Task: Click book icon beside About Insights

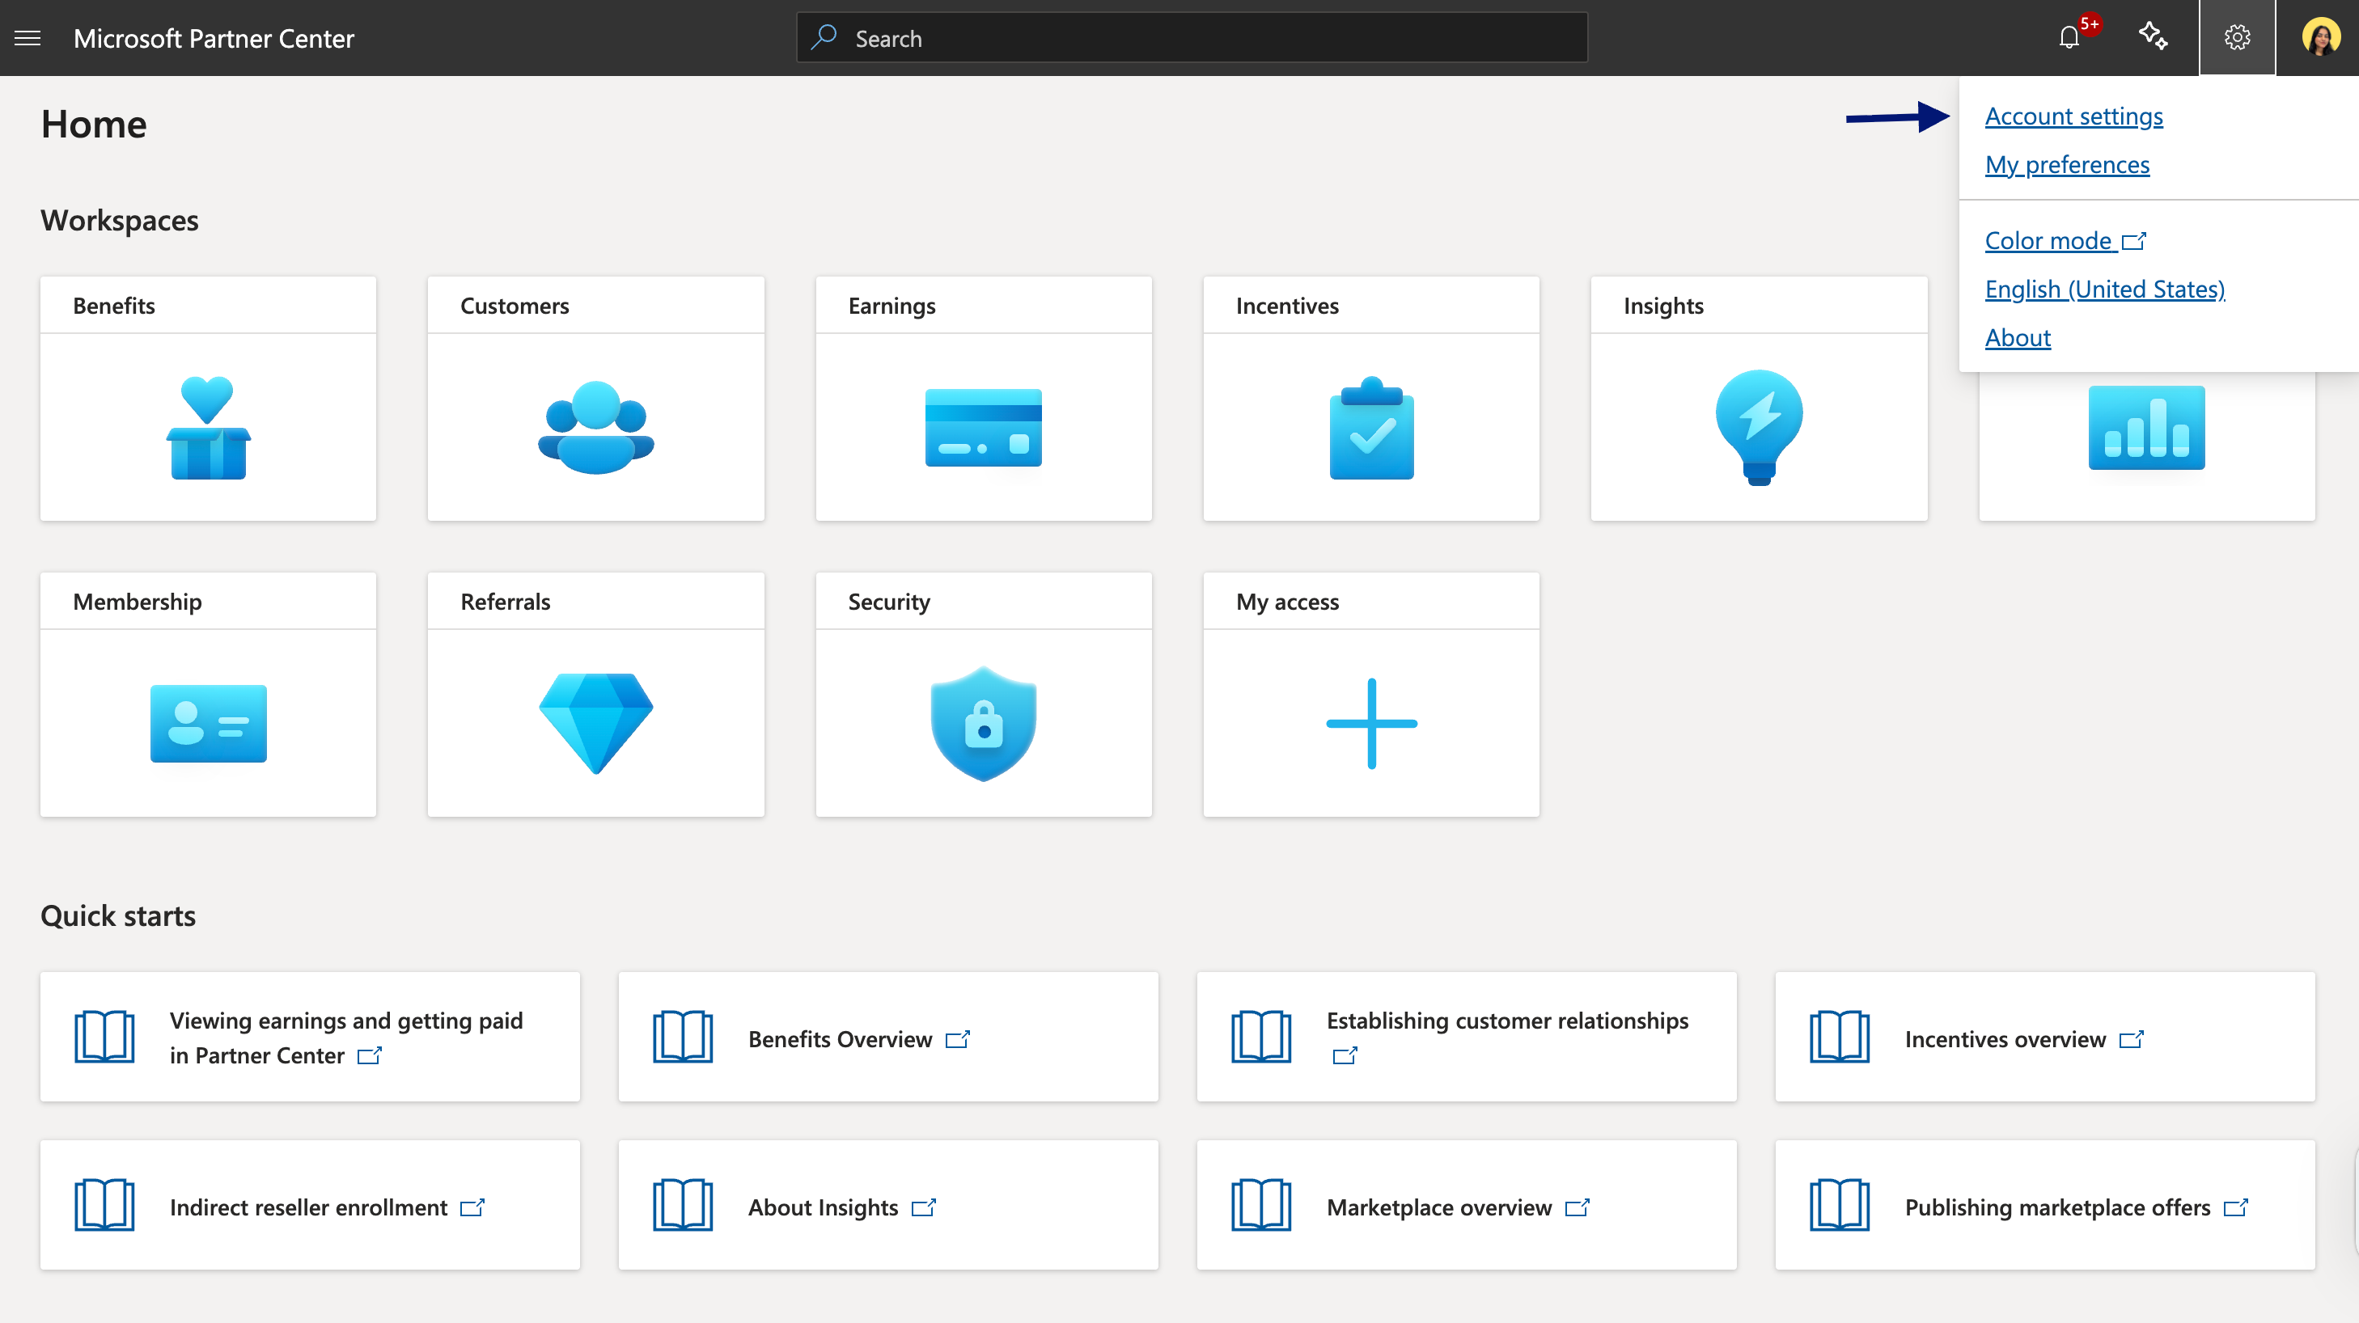Action: [x=683, y=1205]
